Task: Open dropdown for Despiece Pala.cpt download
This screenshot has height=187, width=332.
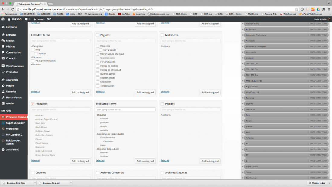Action: pos(71,183)
